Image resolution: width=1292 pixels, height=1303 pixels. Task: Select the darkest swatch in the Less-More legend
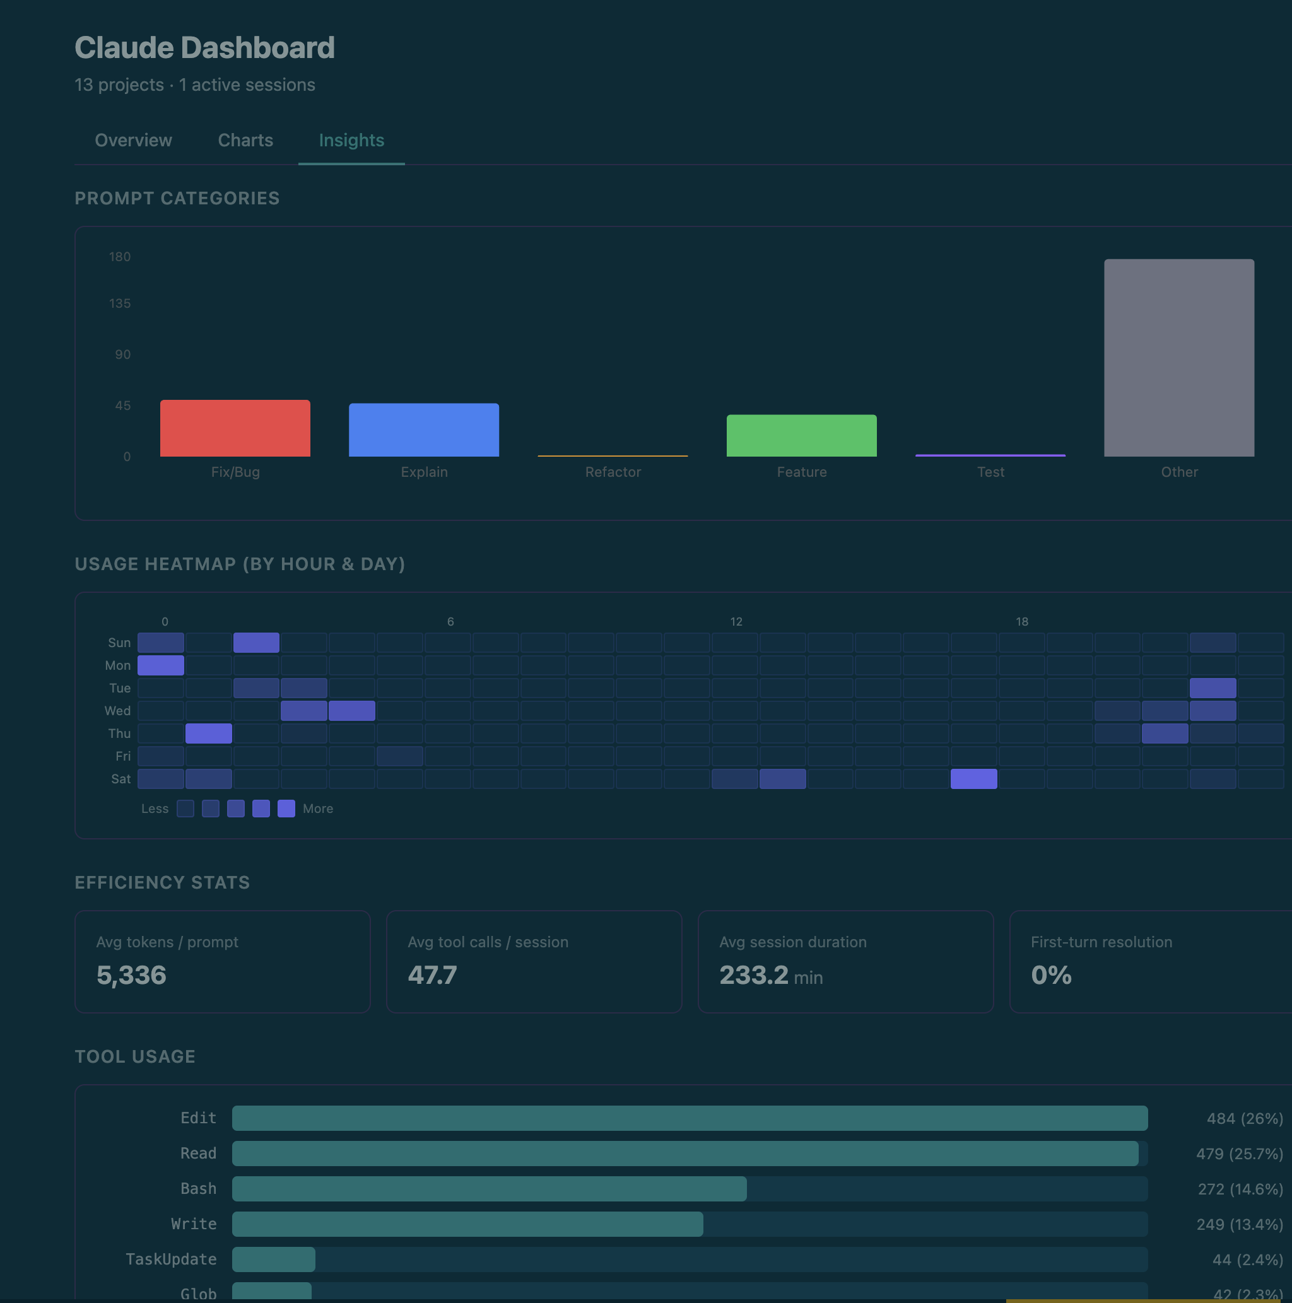185,808
